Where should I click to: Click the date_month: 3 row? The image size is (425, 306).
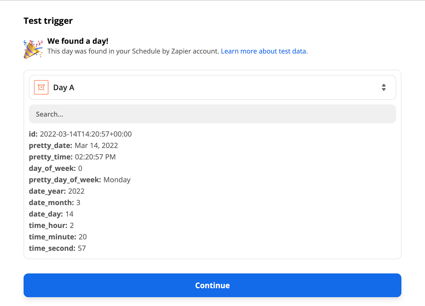(x=55, y=203)
